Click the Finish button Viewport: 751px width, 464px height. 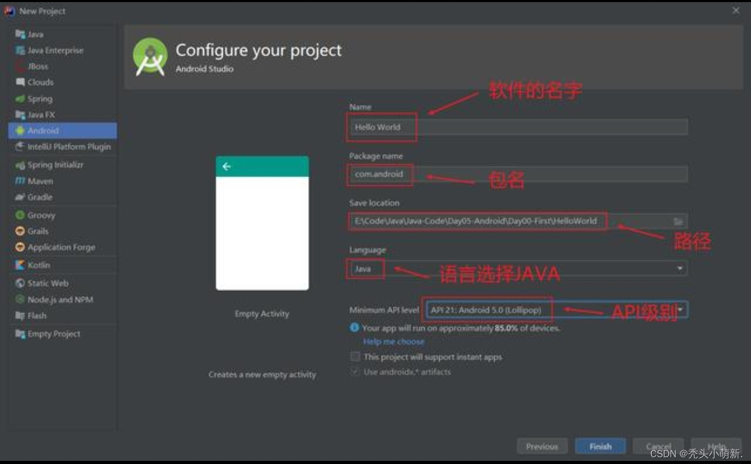[x=600, y=446]
